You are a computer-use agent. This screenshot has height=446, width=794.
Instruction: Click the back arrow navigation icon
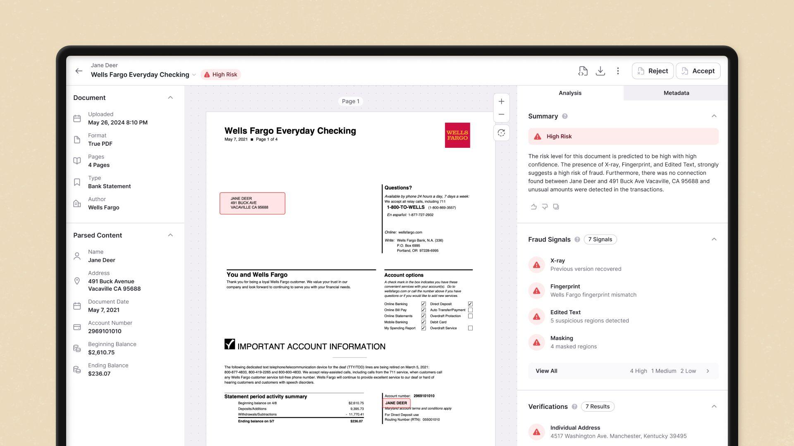[78, 70]
